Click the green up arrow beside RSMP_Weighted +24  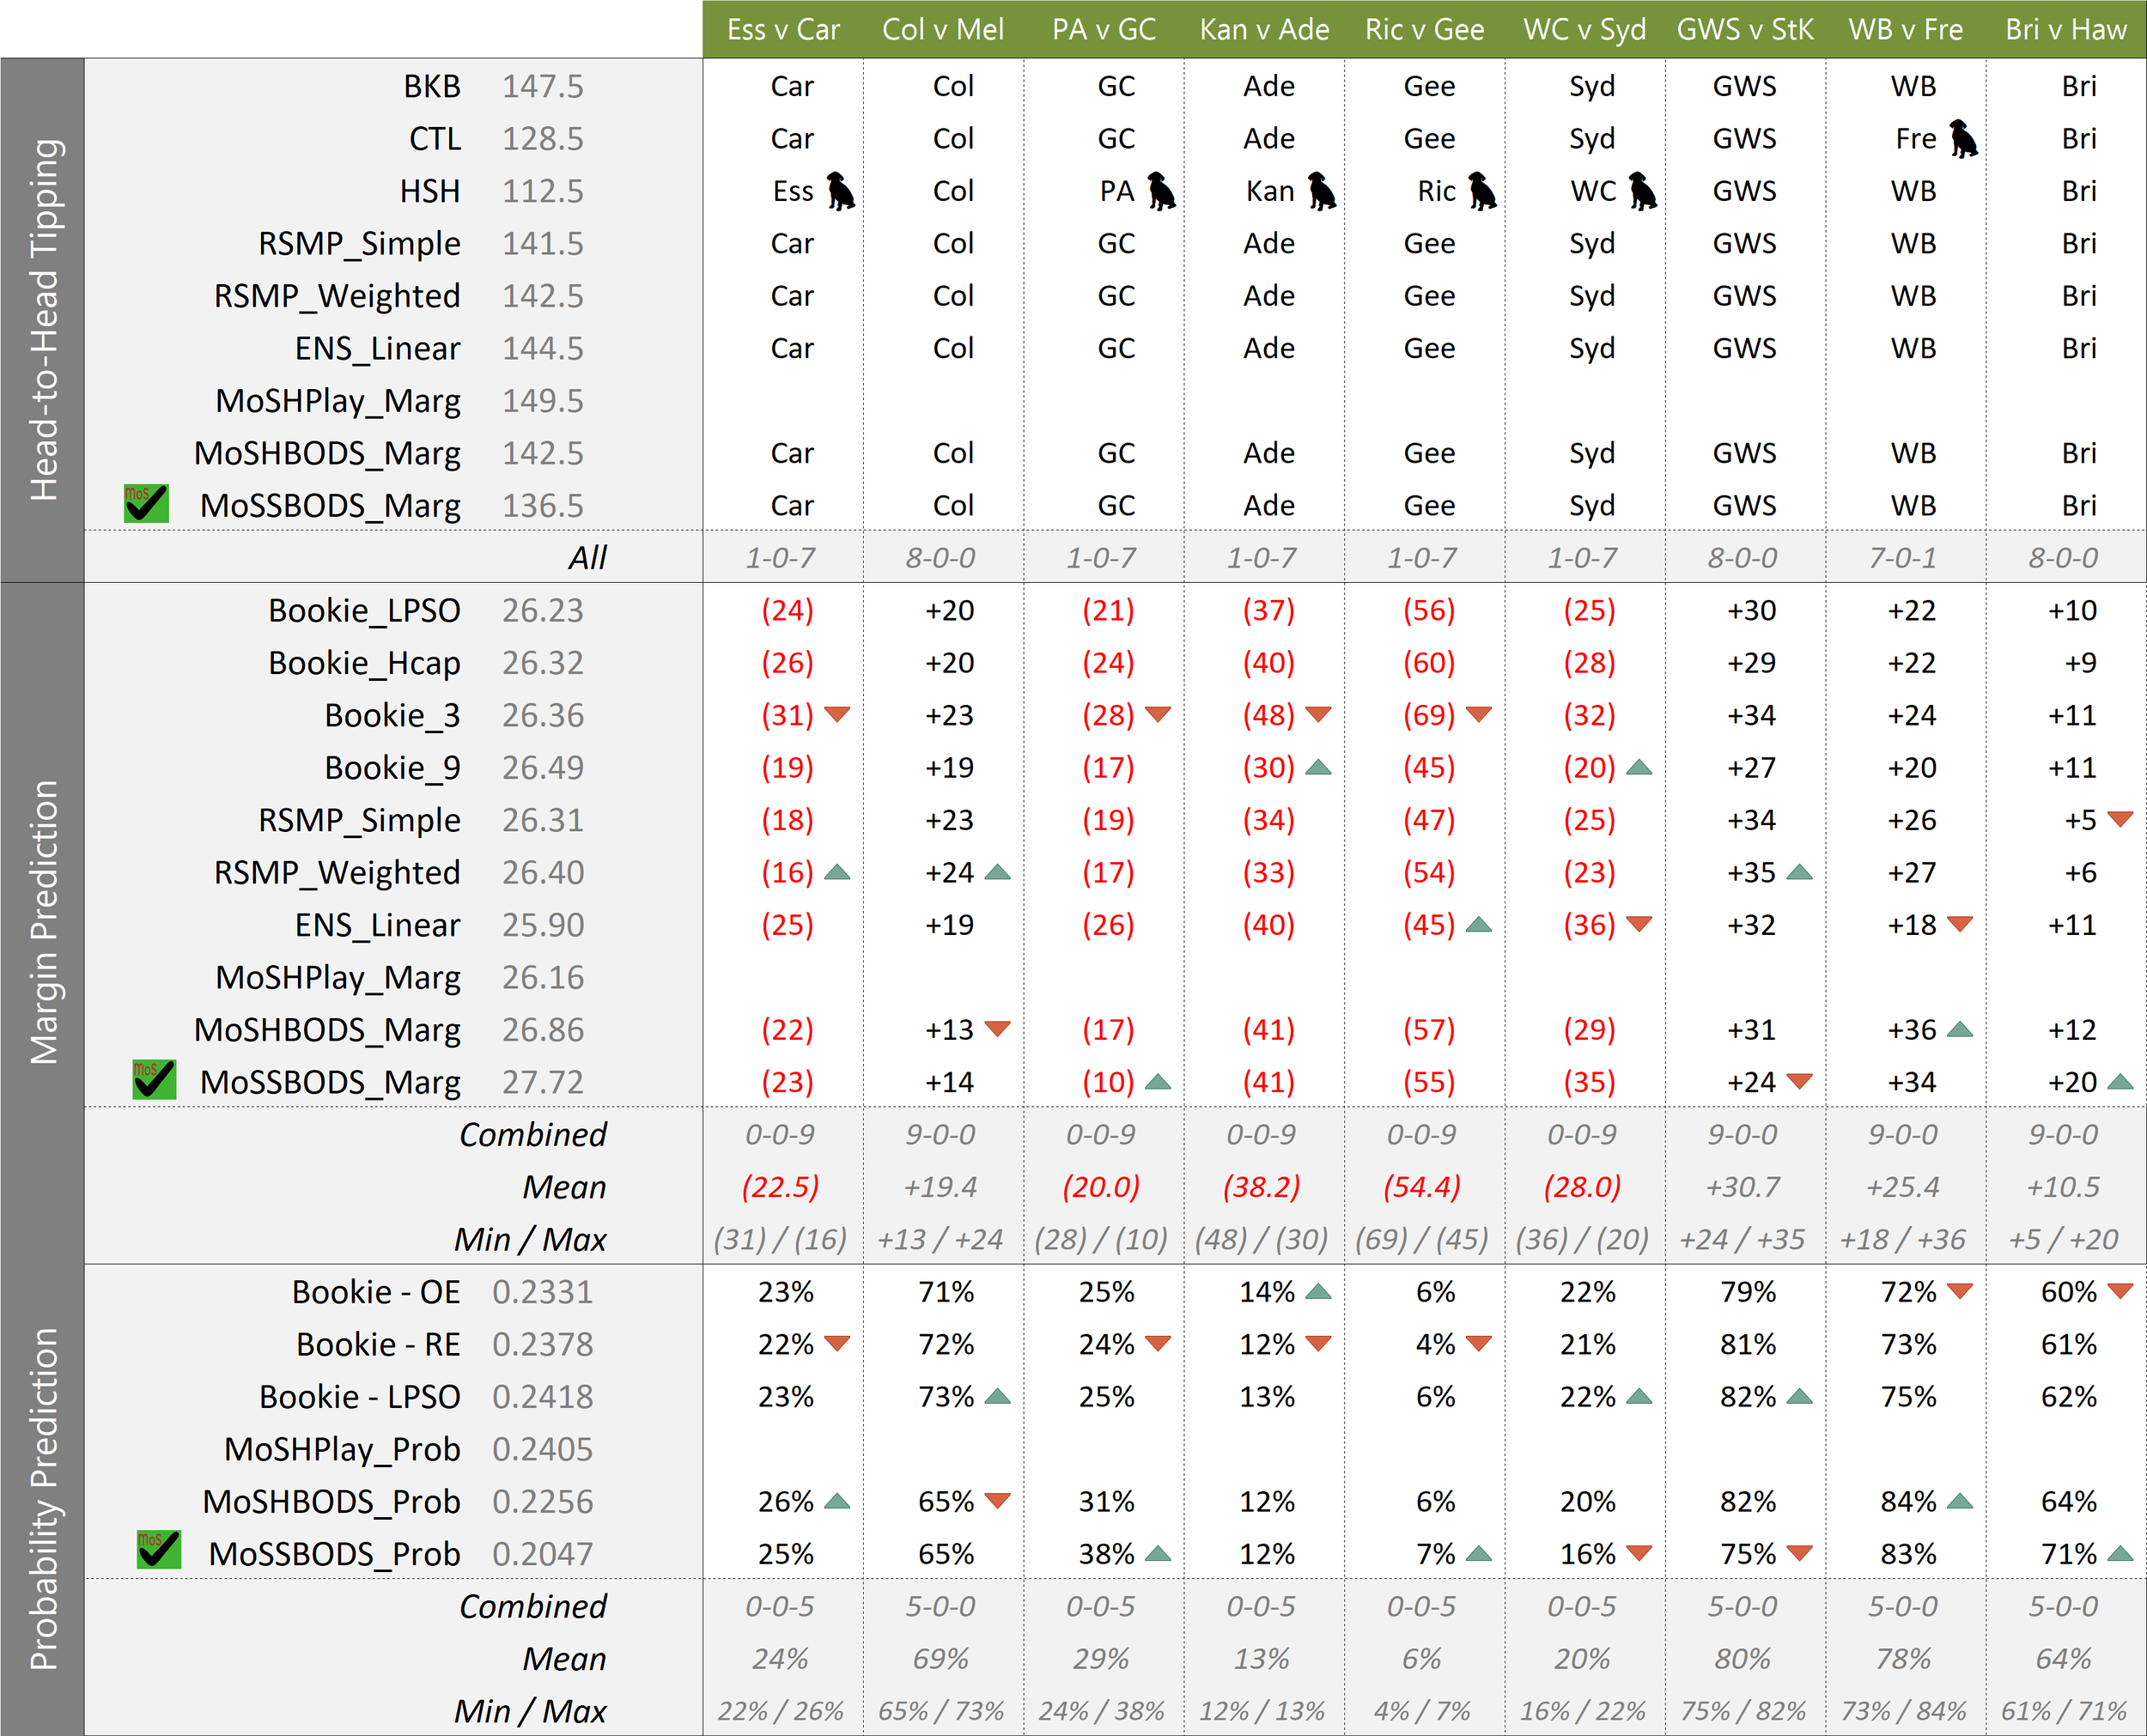[x=997, y=873]
